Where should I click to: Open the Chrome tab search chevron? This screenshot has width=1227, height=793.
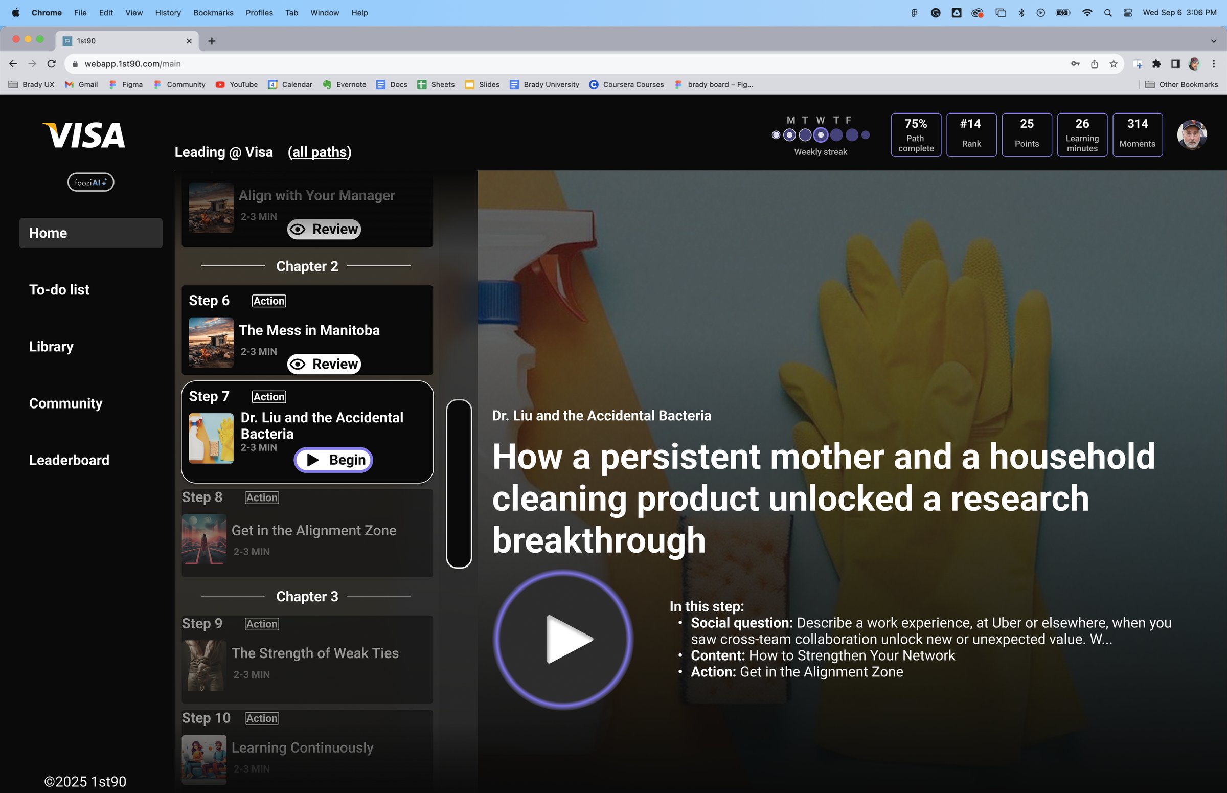[1214, 41]
